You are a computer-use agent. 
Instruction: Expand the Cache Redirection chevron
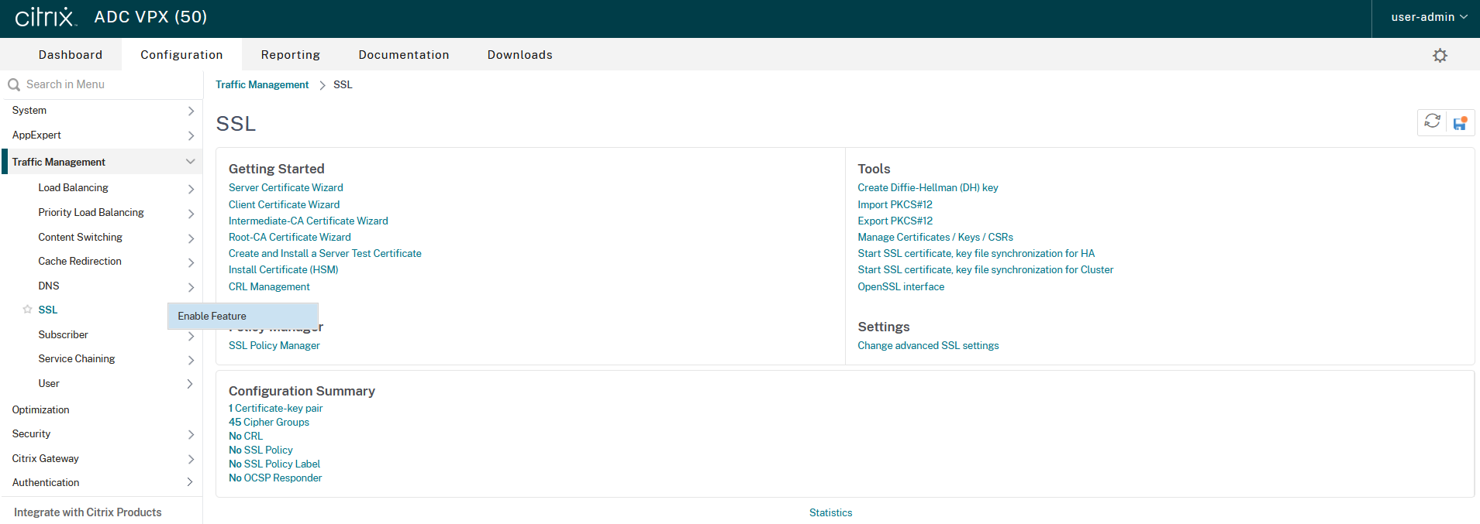coord(191,262)
